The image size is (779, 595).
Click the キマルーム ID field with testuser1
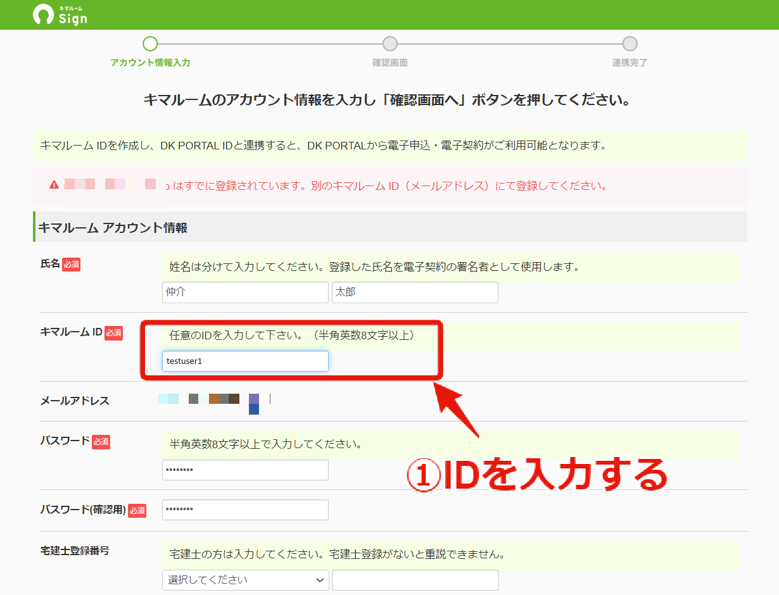245,361
